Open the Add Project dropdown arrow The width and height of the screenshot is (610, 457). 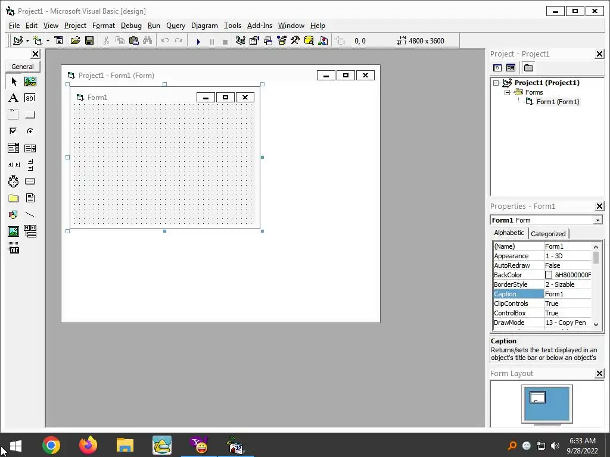[x=27, y=40]
